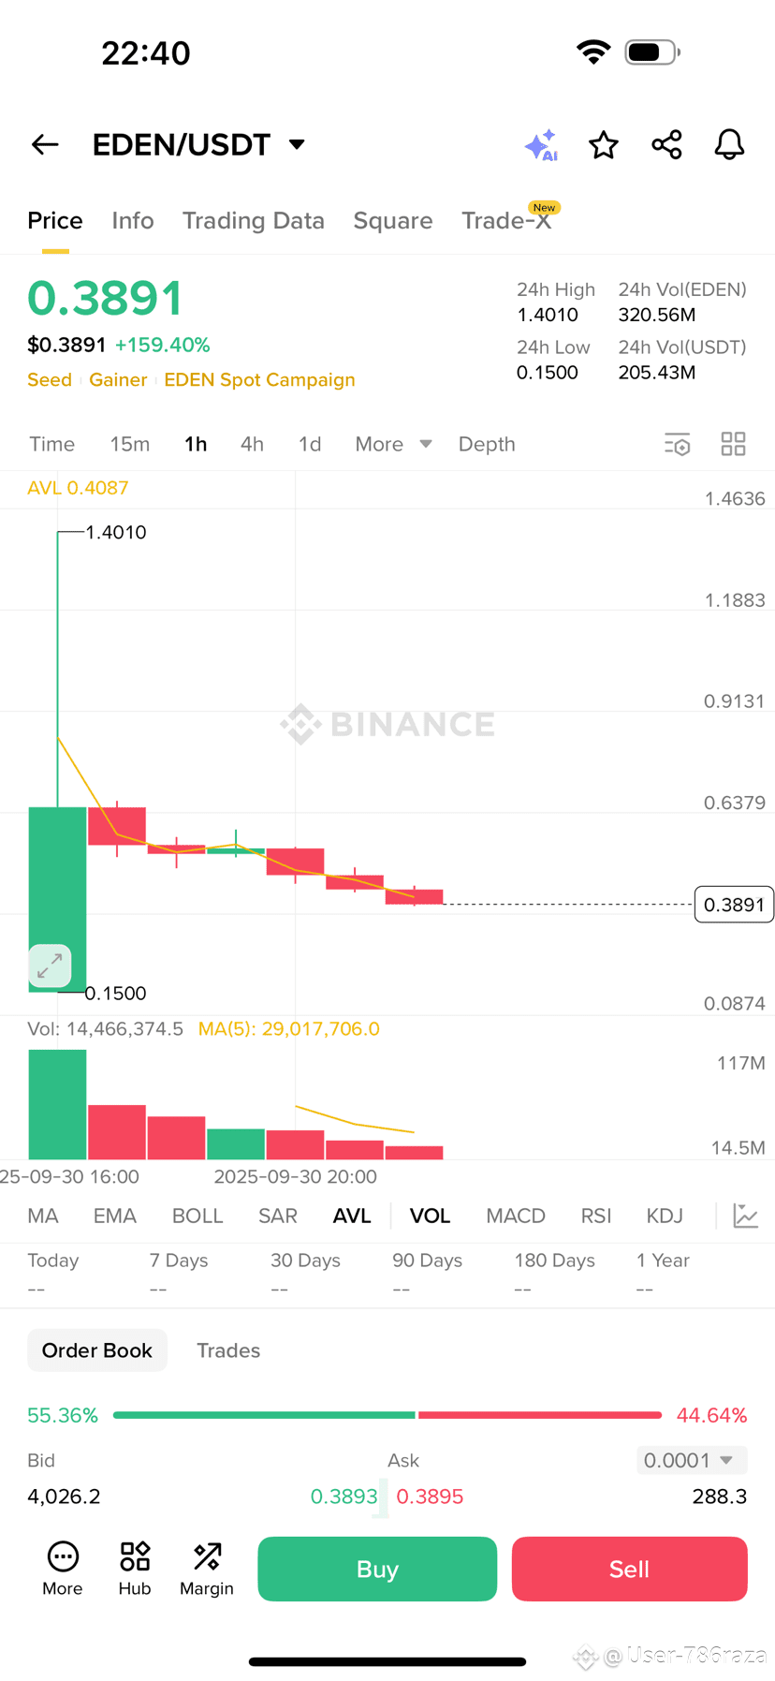775x1681 pixels.
Task: Open the More timeframes dropdown
Action: click(x=393, y=444)
